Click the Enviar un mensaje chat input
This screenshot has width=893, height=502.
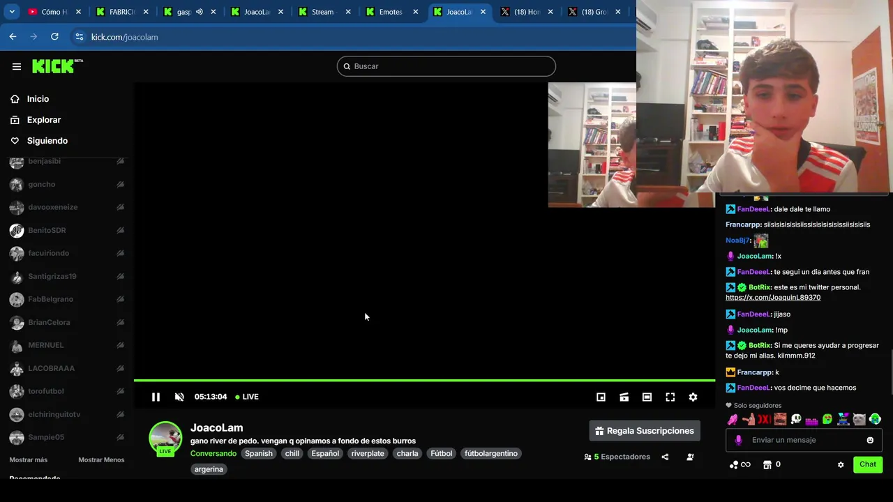click(x=805, y=440)
